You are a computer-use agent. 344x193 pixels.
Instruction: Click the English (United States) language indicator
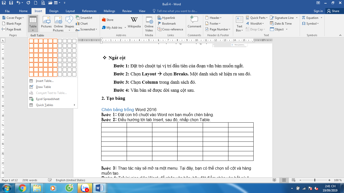tap(71, 180)
